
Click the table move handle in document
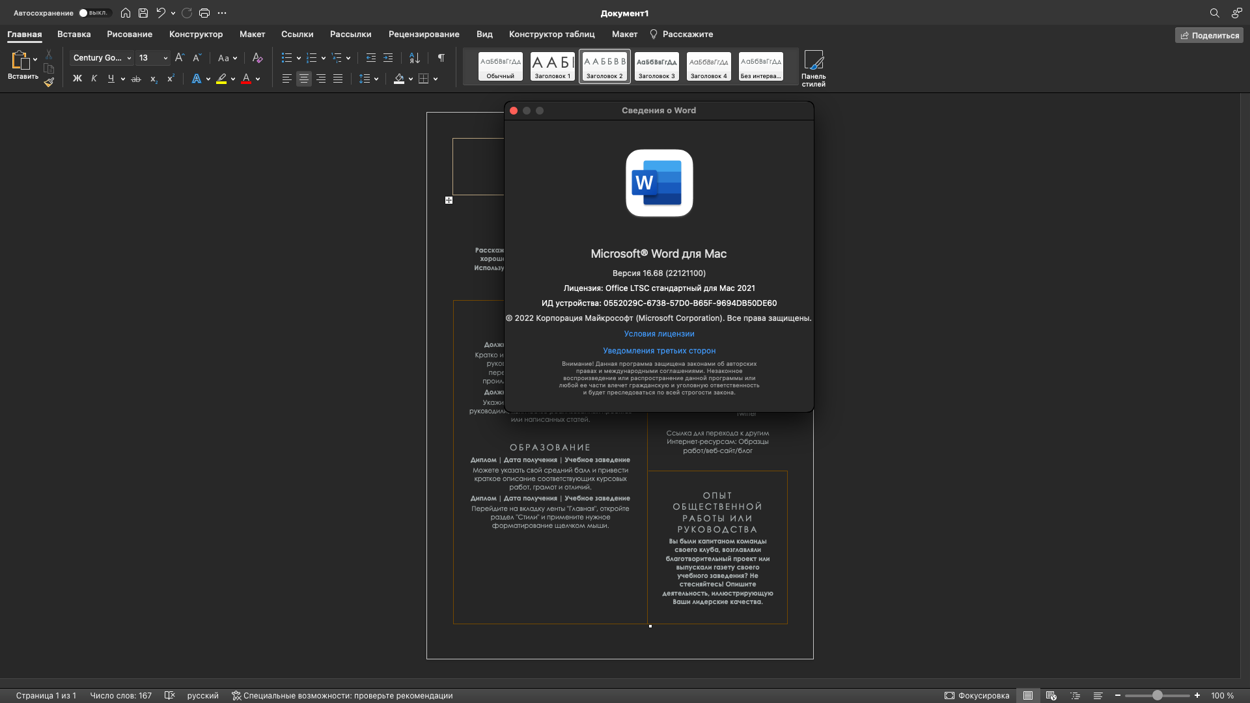[449, 200]
